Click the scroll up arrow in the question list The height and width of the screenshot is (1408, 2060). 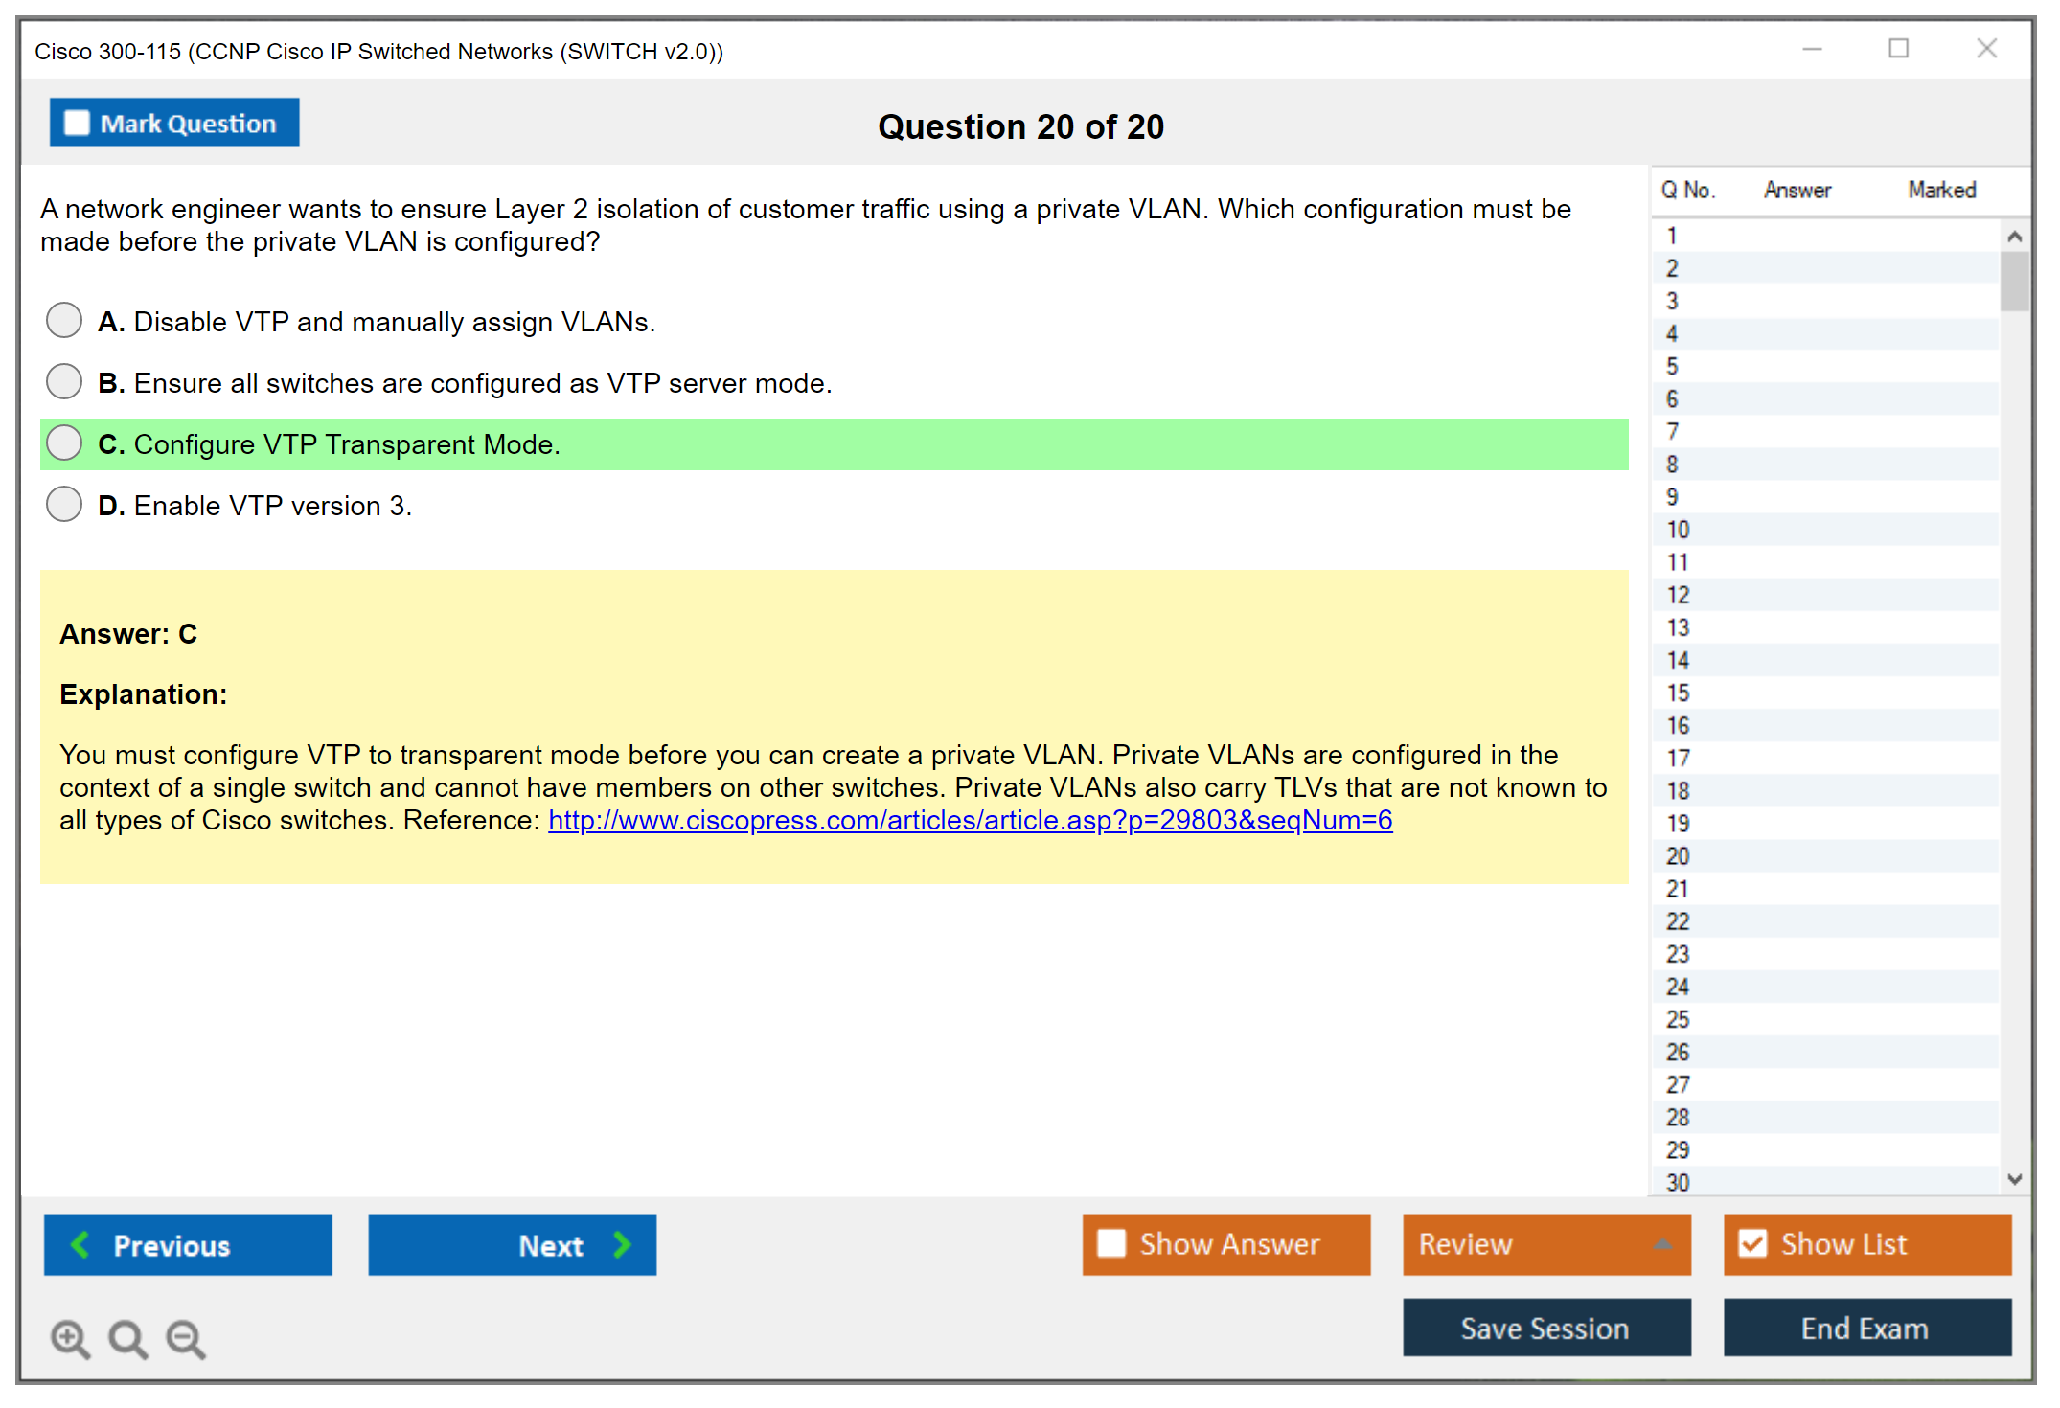pyautogui.click(x=2014, y=237)
